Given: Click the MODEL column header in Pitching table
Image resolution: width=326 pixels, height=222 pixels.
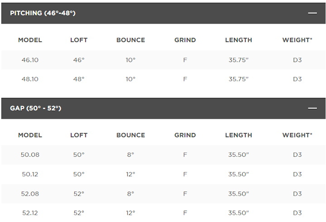Looking at the screenshot, I should (x=30, y=40).
